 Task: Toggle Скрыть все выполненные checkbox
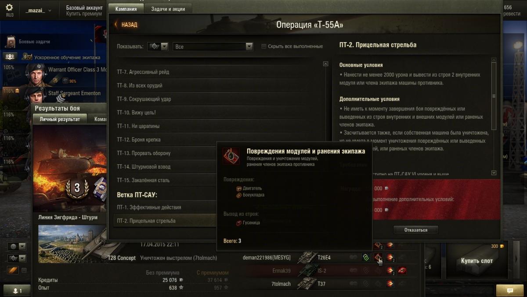click(x=263, y=46)
